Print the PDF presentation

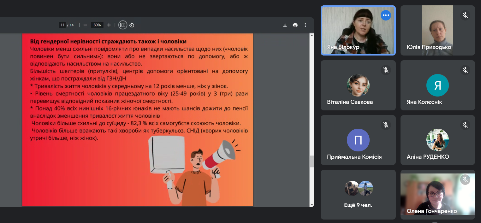(295, 25)
